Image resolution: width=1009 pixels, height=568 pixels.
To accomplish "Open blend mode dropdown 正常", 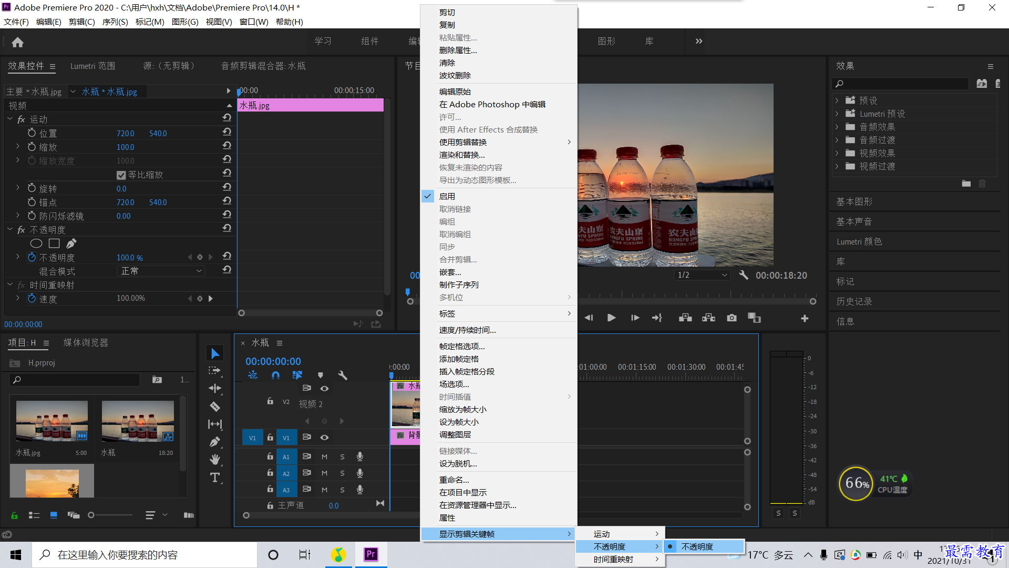I will pos(160,271).
